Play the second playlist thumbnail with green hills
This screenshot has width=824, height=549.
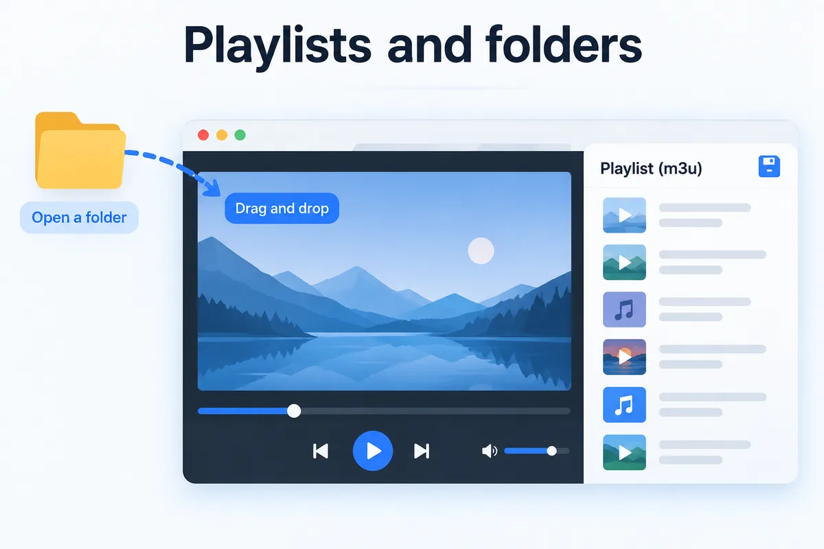624,262
